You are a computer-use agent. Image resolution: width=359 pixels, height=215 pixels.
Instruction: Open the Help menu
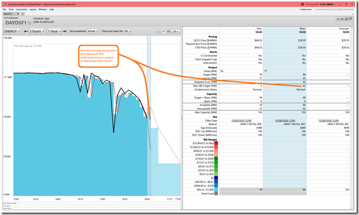coord(52,10)
